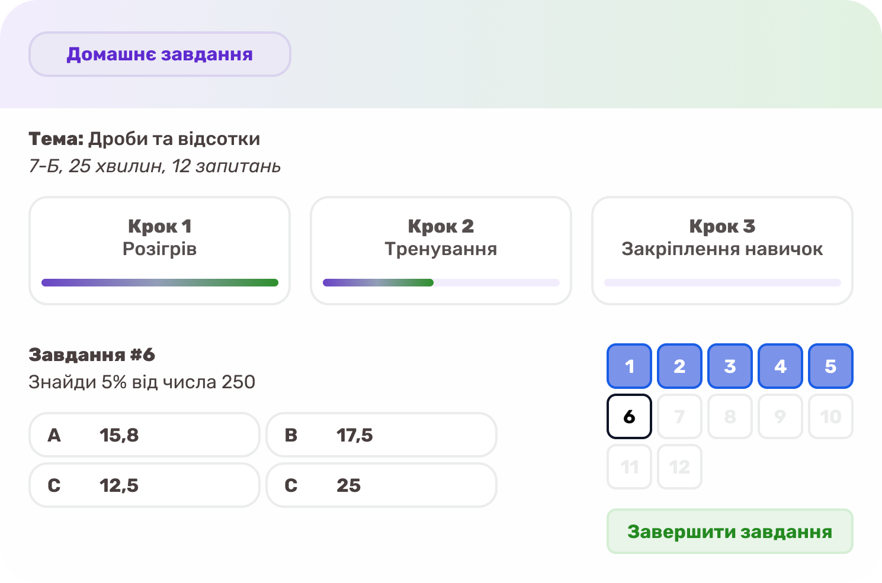Jump to question number 2
The height and width of the screenshot is (583, 882).
click(x=679, y=366)
